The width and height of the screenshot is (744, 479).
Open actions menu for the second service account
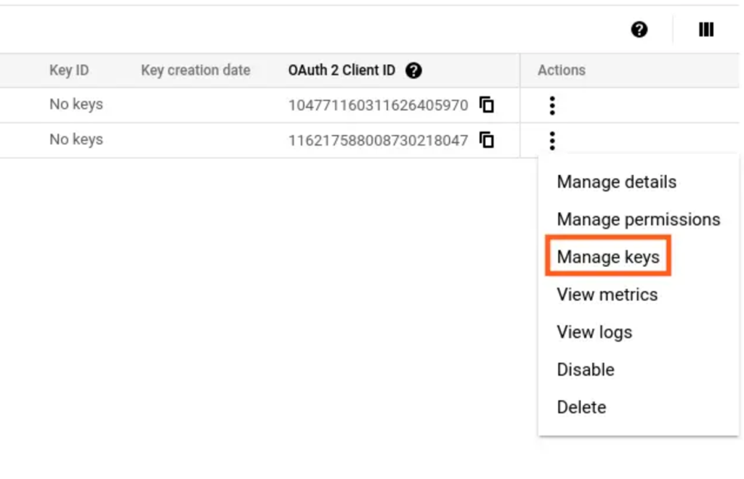[552, 139]
